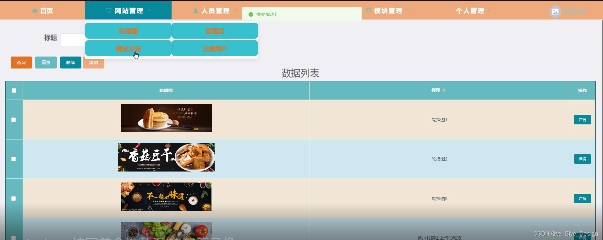This screenshot has width=603, height=240.
Task: Click the 删除 delete button
Action: coord(71,63)
